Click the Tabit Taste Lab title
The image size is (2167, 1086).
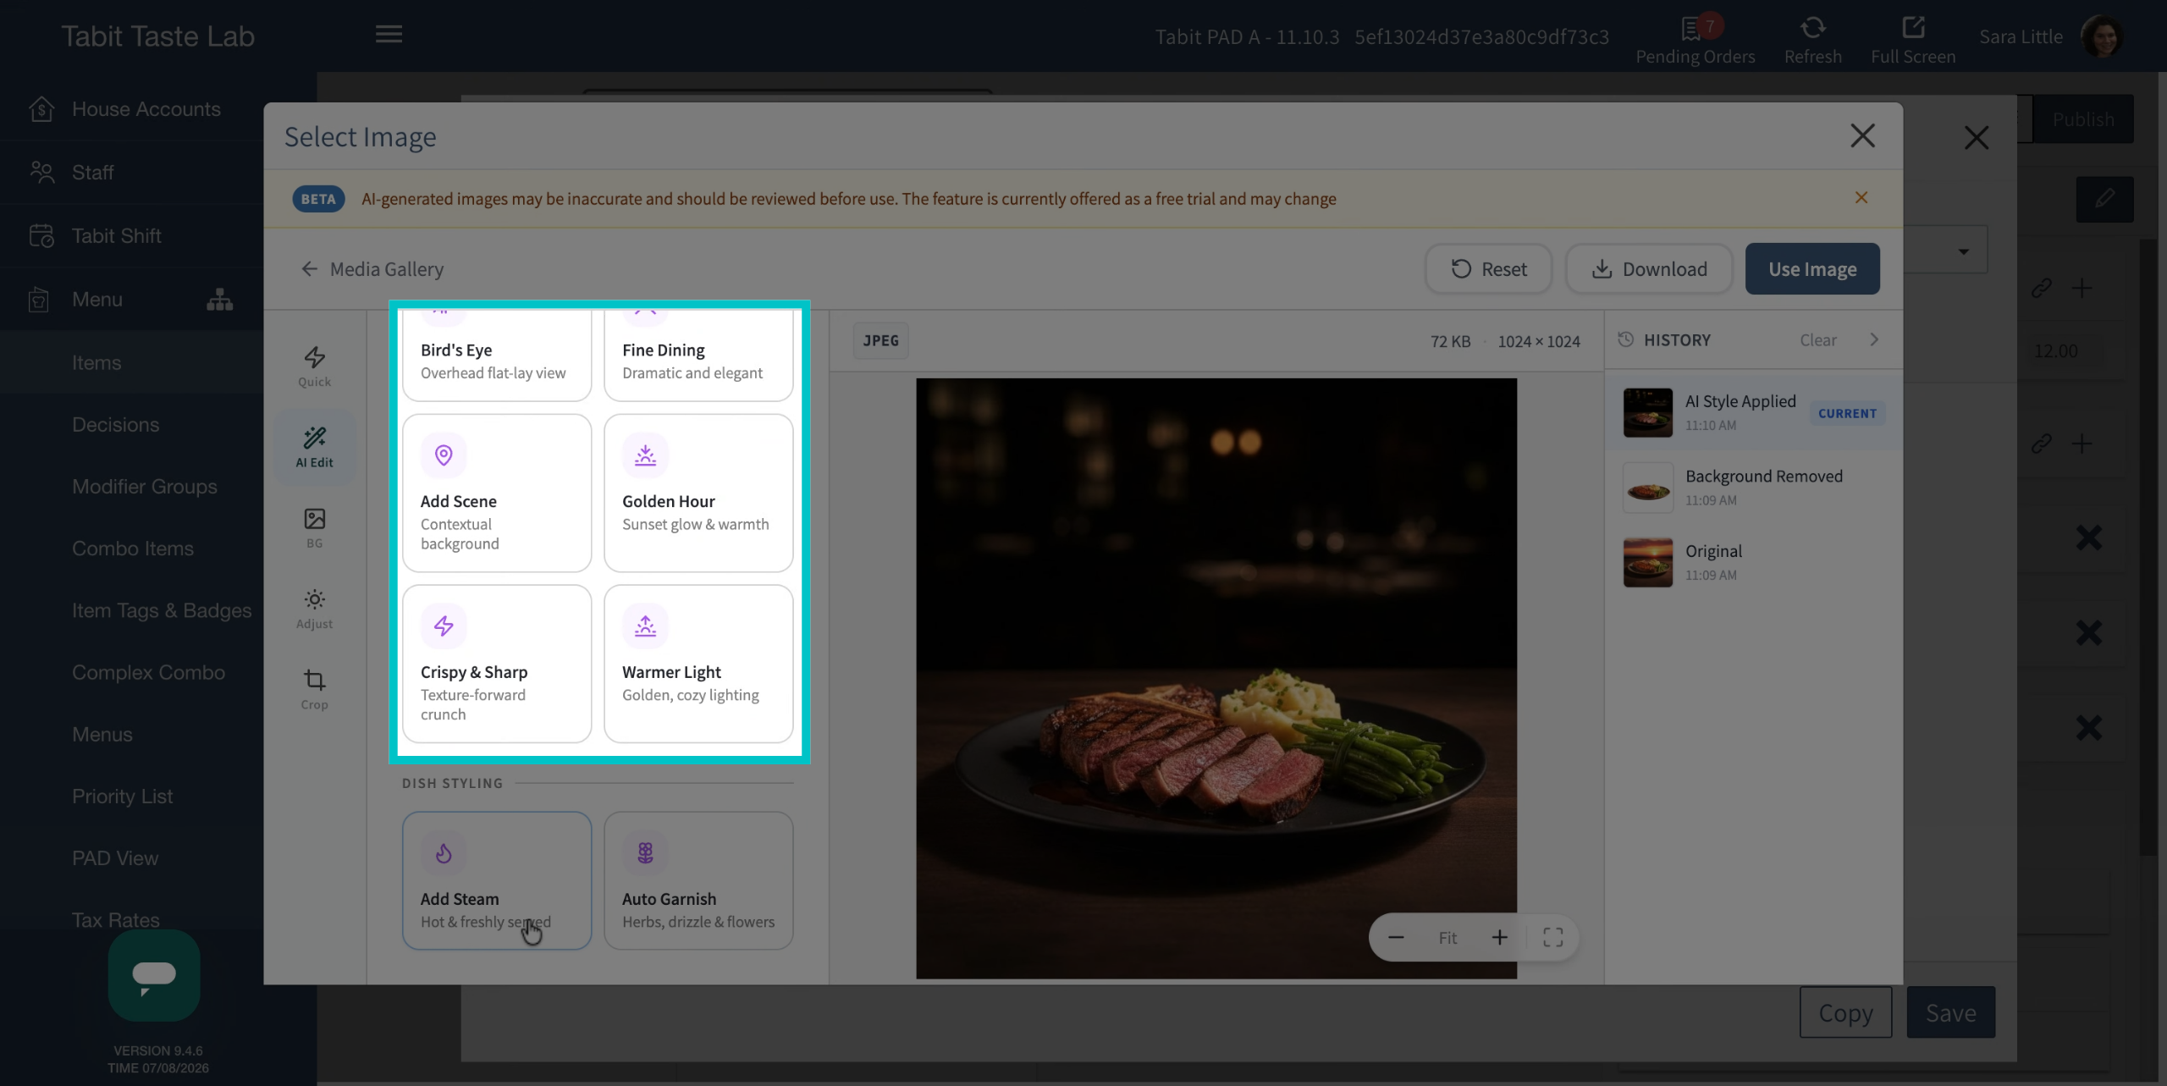[157, 36]
